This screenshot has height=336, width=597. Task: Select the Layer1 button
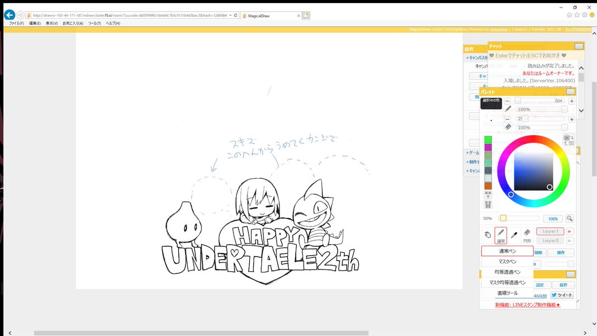tap(550, 231)
